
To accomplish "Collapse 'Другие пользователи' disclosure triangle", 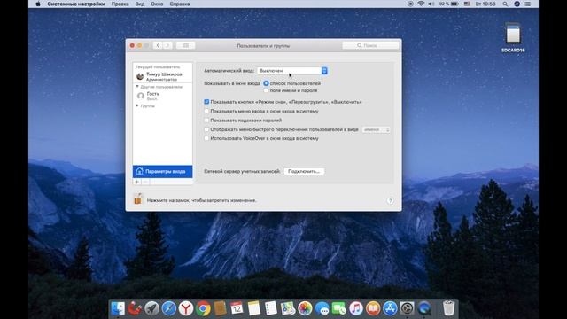I will point(137,87).
